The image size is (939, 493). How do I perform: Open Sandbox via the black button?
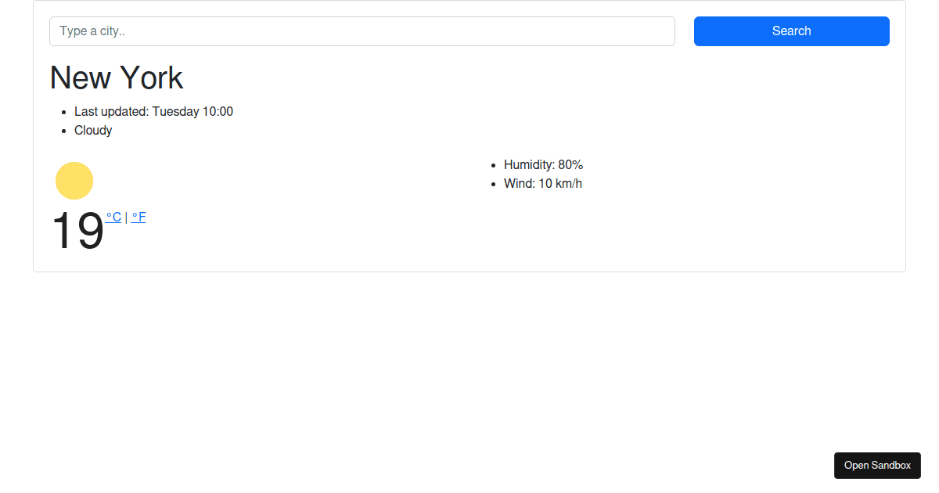pos(877,466)
